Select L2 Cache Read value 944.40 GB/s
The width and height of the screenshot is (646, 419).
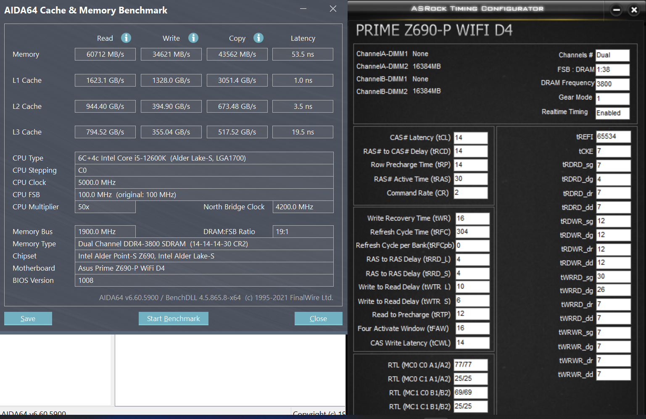(x=105, y=106)
